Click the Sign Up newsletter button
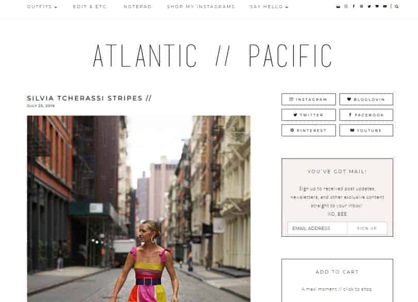 click(x=367, y=228)
